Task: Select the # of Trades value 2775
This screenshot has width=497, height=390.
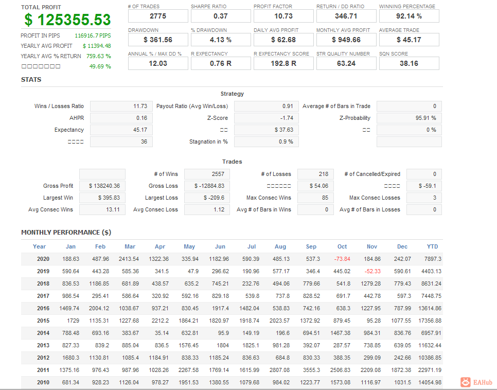Action: 158,16
